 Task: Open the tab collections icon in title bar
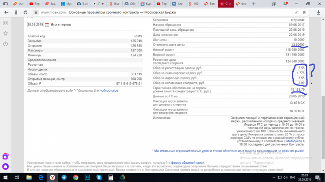(273, 4)
